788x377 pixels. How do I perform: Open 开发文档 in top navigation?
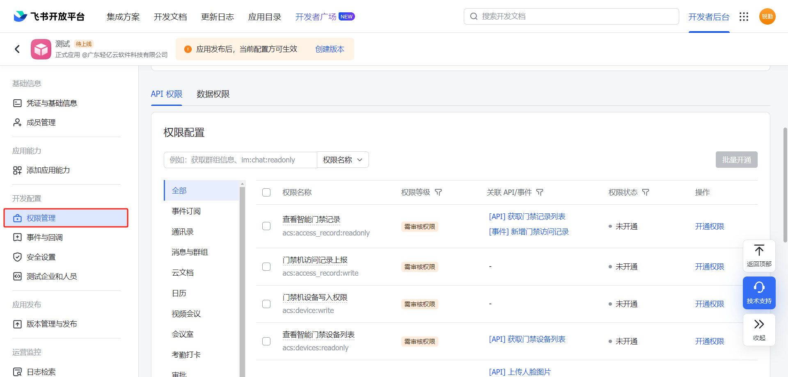pyautogui.click(x=170, y=17)
